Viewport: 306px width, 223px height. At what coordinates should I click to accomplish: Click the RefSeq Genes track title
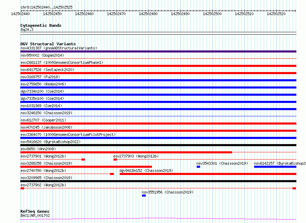pyautogui.click(x=35, y=211)
